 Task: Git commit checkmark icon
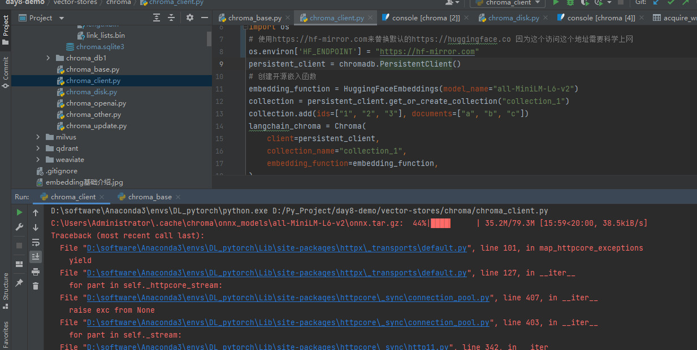click(x=671, y=3)
